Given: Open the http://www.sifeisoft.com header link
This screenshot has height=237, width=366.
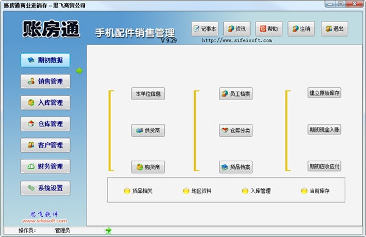Looking at the screenshot, I should 237,40.
